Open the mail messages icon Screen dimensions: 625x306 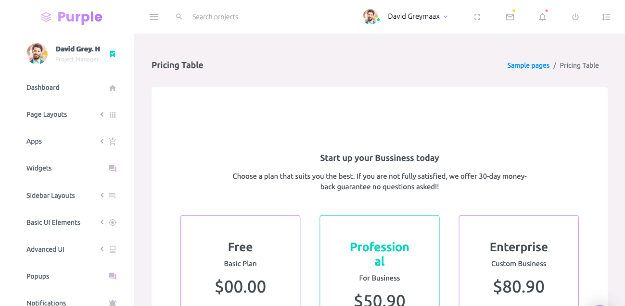pyautogui.click(x=510, y=17)
